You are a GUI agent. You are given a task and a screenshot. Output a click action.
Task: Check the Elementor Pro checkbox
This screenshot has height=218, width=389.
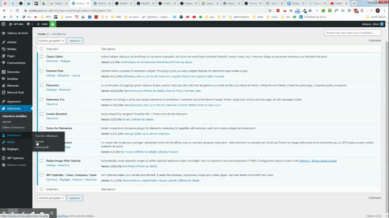tap(41, 99)
